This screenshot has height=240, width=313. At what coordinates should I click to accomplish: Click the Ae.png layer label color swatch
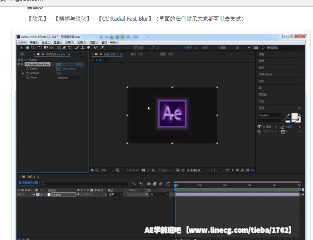37,194
